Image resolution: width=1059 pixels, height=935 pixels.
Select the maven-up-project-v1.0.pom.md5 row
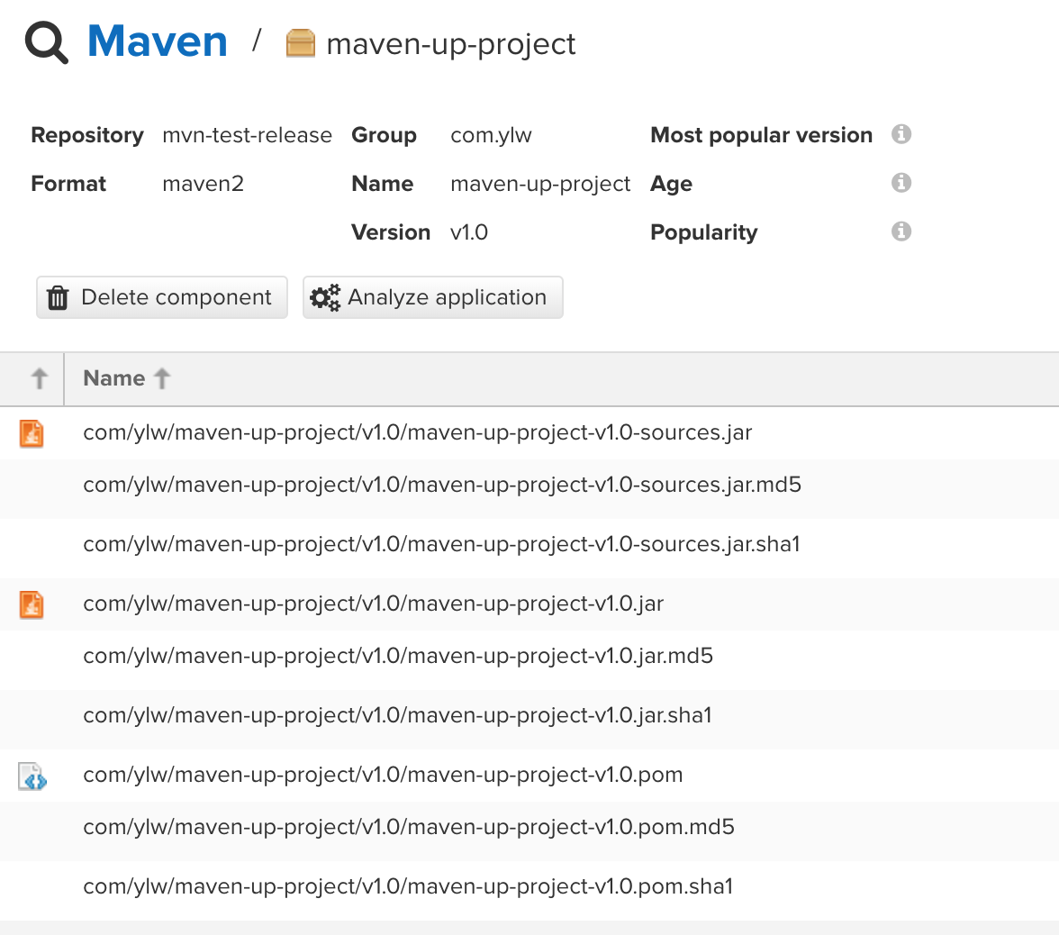point(529,831)
